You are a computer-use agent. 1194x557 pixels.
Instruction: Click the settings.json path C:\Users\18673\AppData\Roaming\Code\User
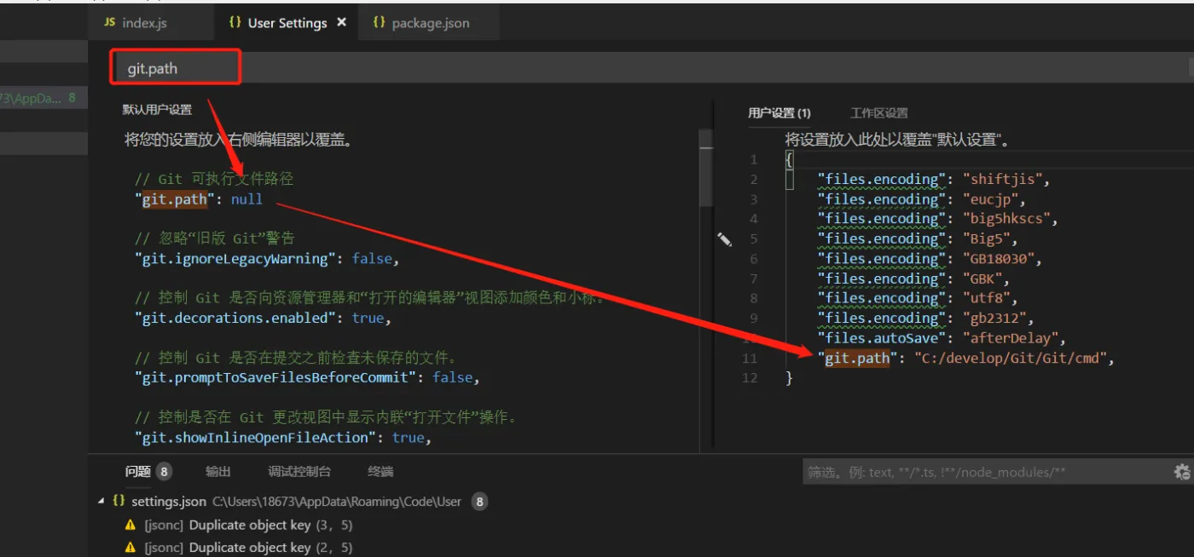[x=337, y=502]
